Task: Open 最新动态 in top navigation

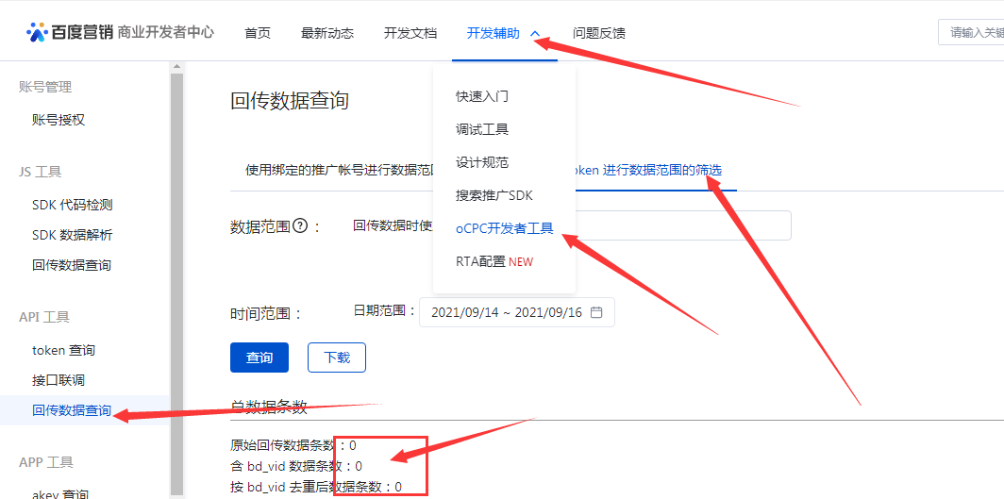Action: click(x=327, y=33)
